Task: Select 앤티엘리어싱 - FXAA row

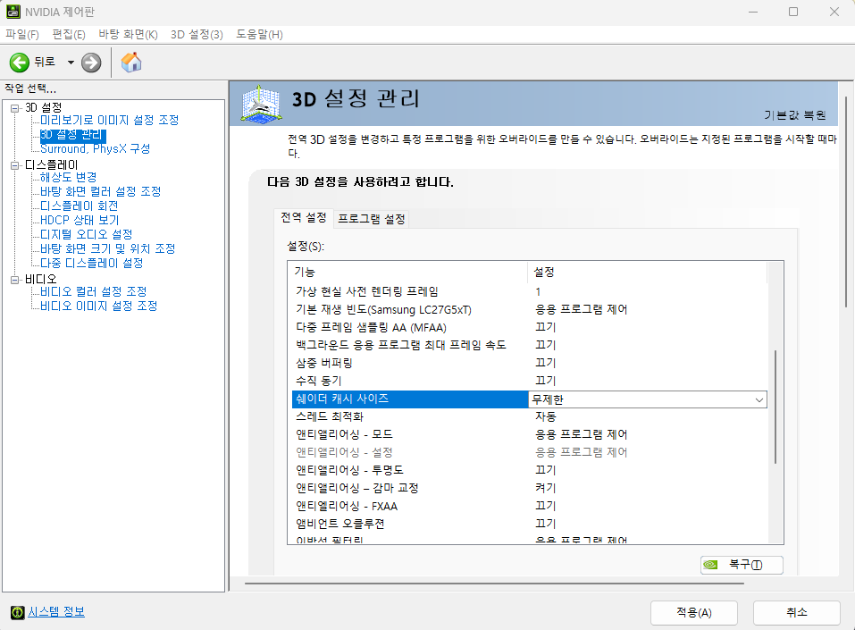Action: pyautogui.click(x=530, y=506)
